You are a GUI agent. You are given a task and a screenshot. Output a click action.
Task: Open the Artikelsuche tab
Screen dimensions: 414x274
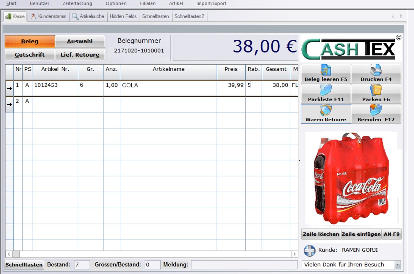88,16
